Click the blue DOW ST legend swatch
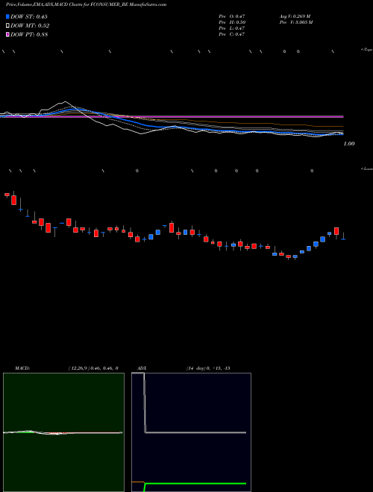Viewport: 373px width, 492px height. pyautogui.click(x=7, y=16)
